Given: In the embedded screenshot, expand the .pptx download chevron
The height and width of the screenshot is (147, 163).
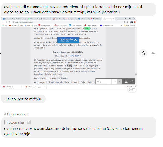Looking at the screenshot, I should pyautogui.click(x=44, y=87).
